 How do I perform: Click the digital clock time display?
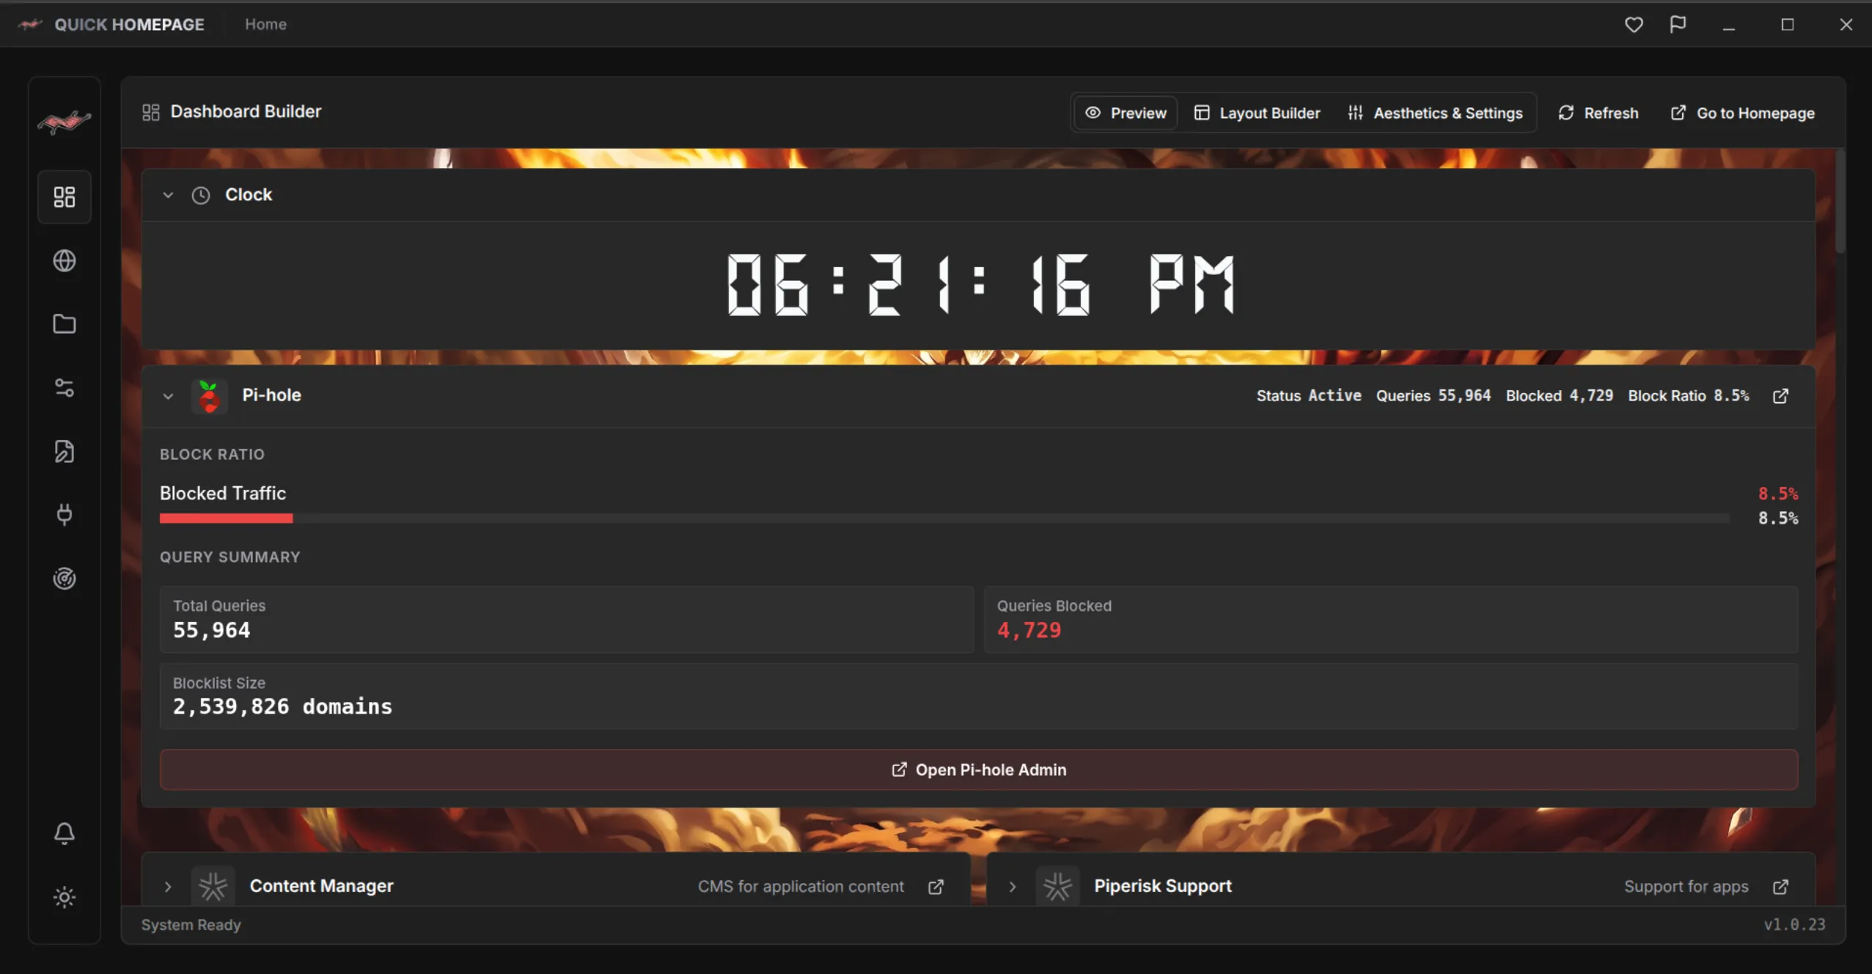[x=980, y=285]
